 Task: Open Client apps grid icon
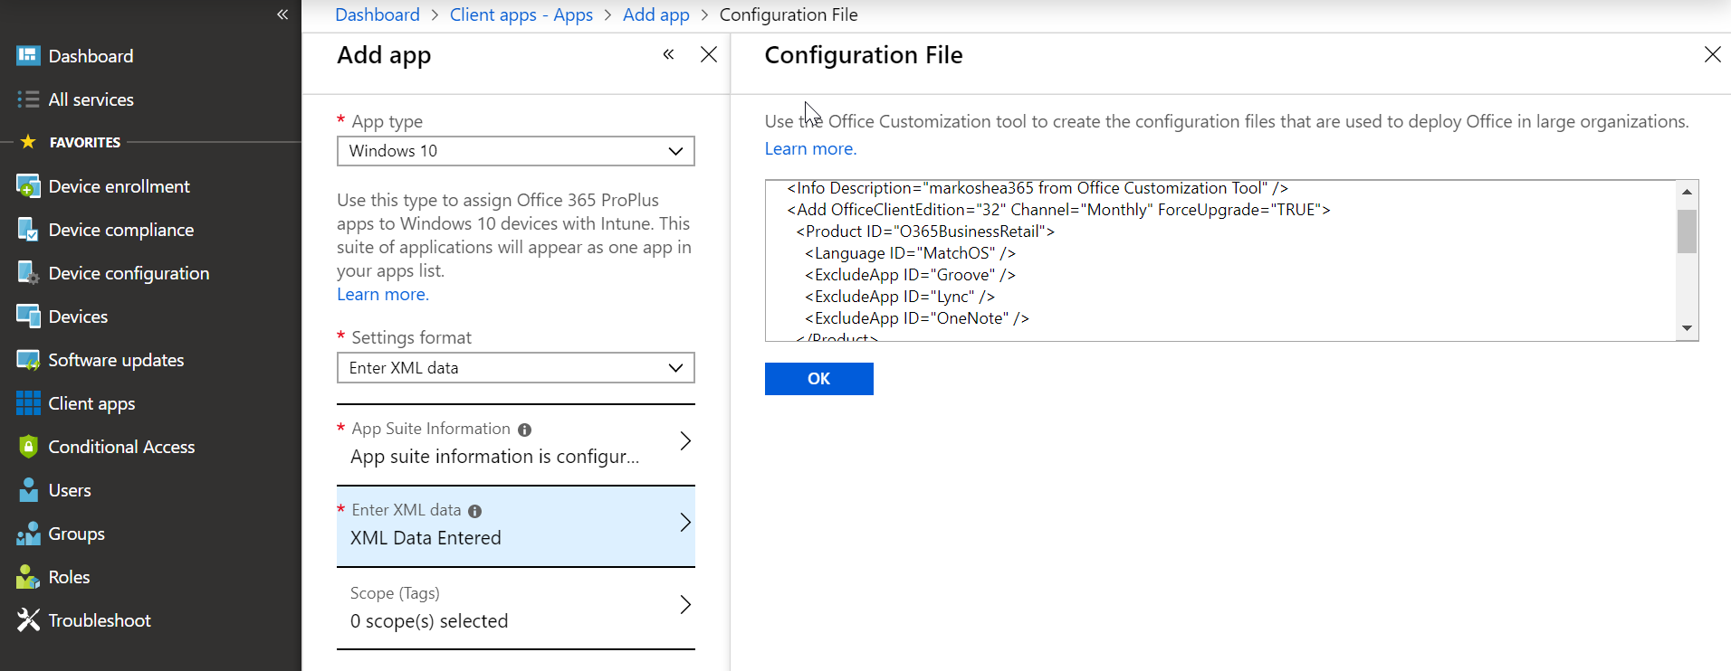(28, 403)
